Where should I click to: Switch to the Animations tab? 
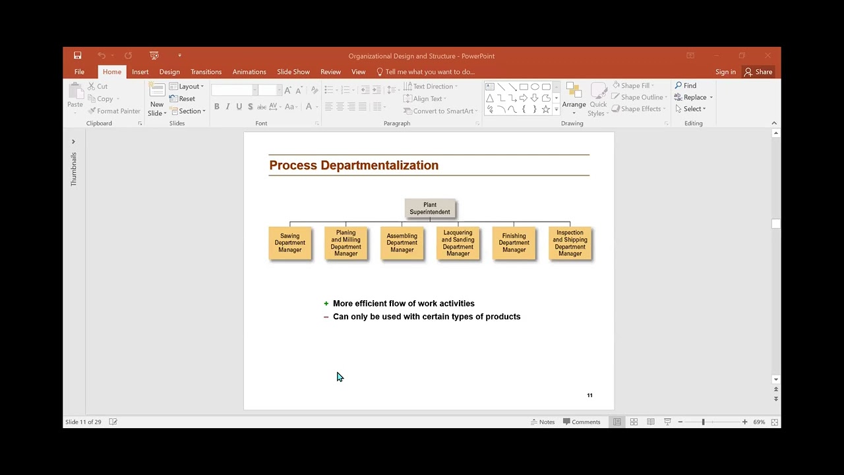coord(249,72)
